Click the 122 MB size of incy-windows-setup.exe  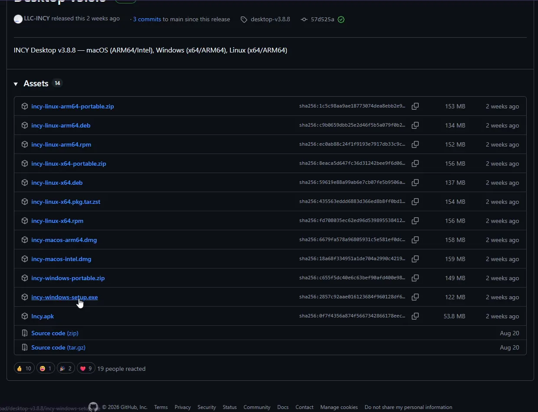click(x=455, y=297)
